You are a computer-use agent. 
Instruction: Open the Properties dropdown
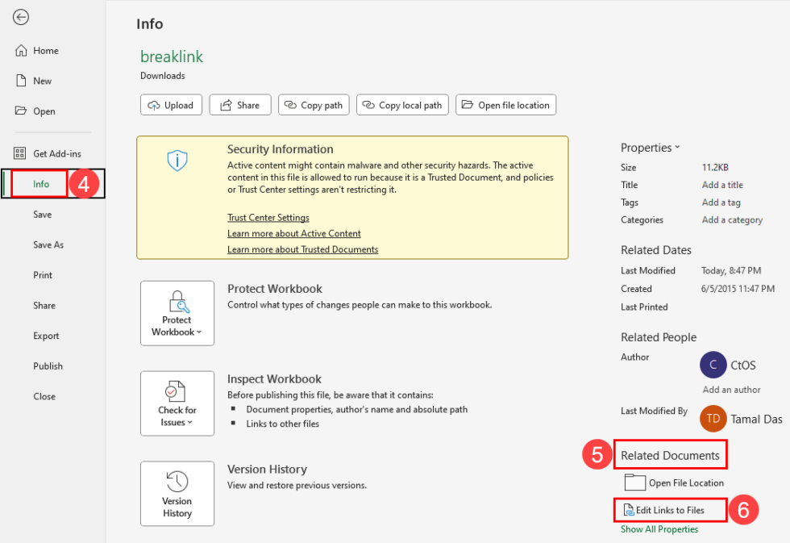(x=651, y=147)
